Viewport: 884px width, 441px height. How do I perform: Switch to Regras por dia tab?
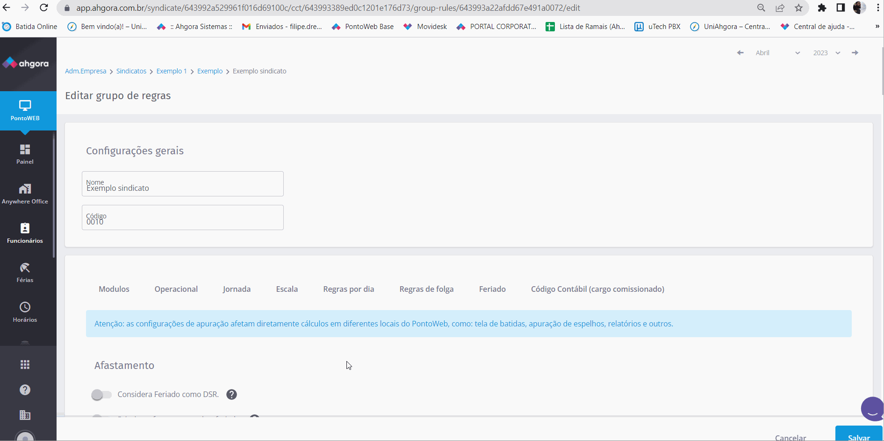(349, 289)
